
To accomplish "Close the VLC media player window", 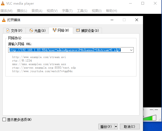I will click(155, 3).
